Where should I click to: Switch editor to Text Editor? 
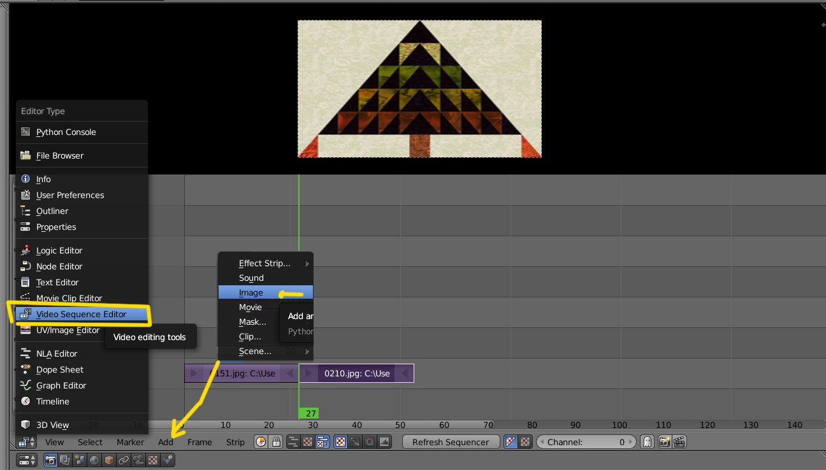tap(82, 282)
